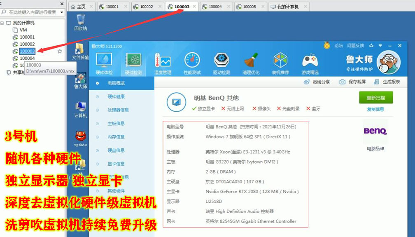Click the download arrow icon in the 鲁大师 title bar
Viewport: 415px width, 237px height.
pyautogui.click(x=371, y=45)
